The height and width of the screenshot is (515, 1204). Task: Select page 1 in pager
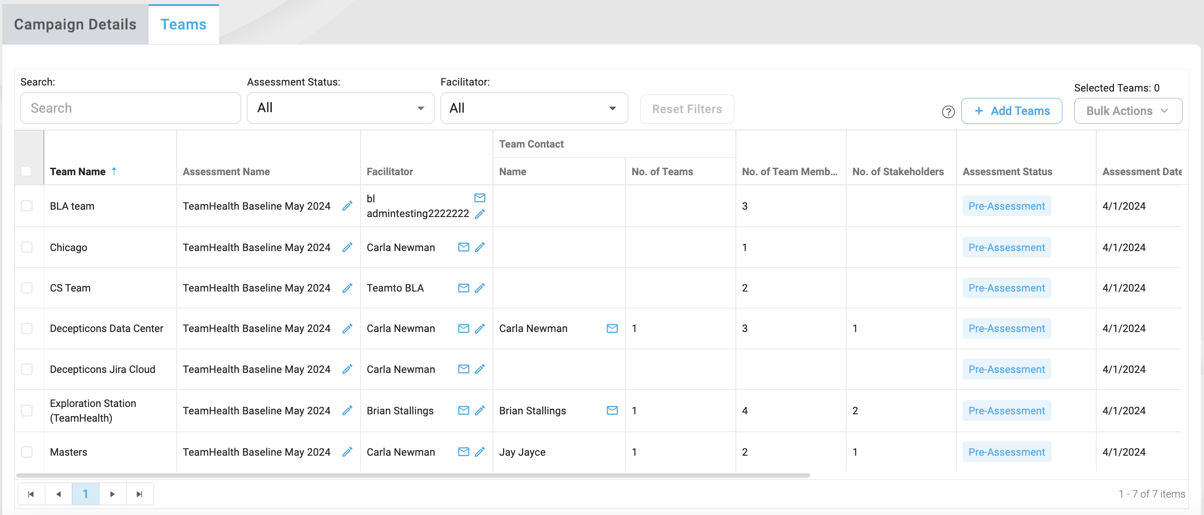coord(86,494)
